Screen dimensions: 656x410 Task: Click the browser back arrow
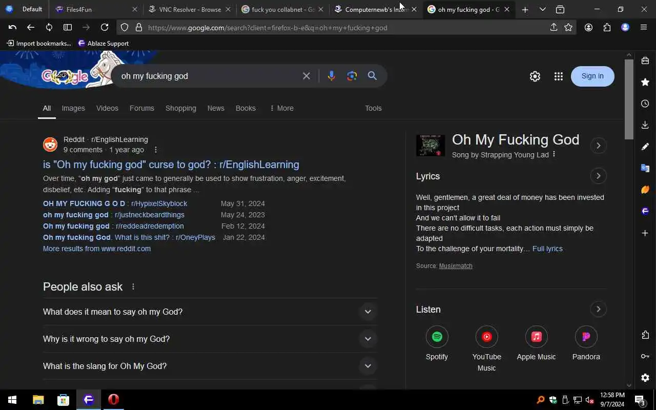click(x=31, y=28)
